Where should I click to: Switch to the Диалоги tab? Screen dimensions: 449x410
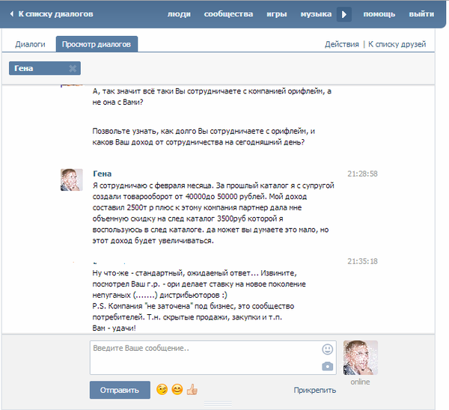coord(31,45)
